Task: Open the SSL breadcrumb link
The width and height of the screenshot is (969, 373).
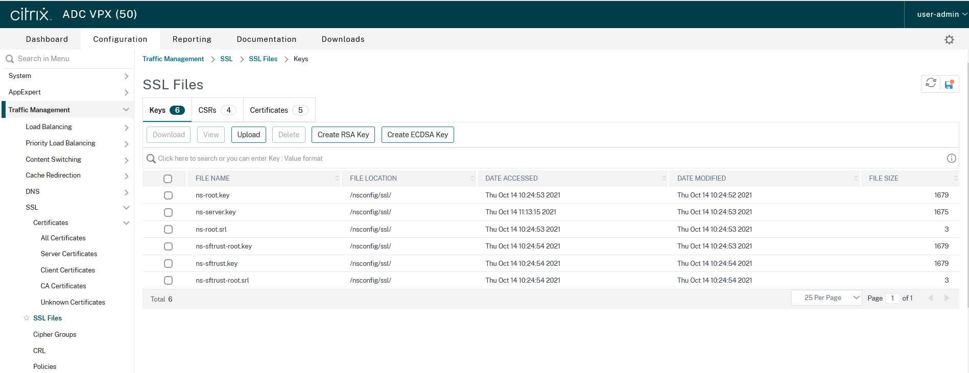Action: (226, 59)
